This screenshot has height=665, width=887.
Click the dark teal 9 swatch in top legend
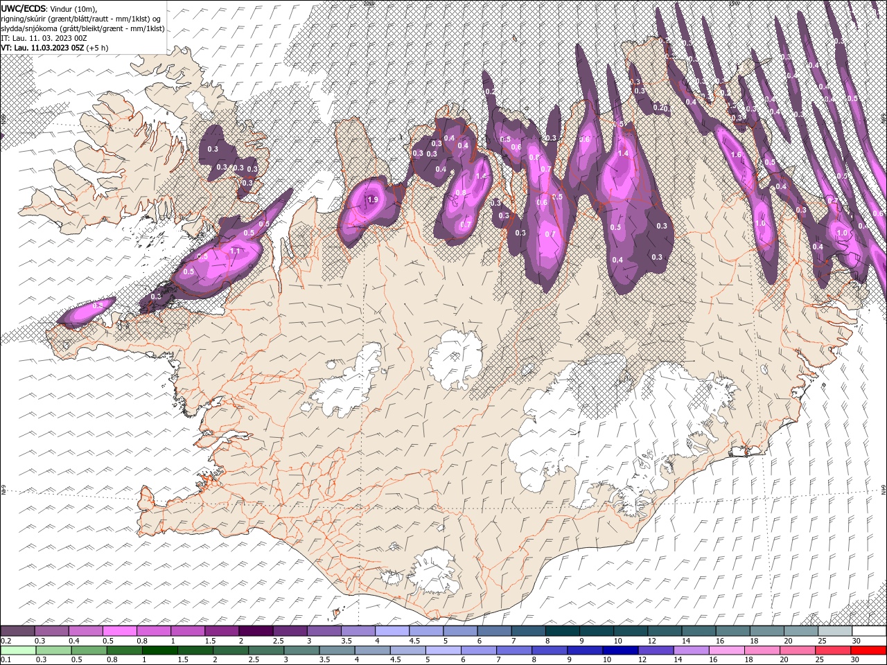pos(597,631)
